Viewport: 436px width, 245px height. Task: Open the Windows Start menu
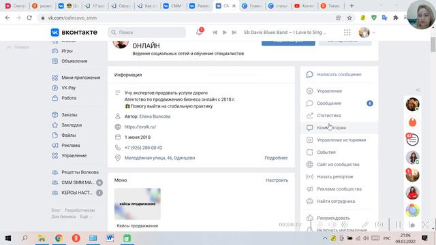click(8, 238)
